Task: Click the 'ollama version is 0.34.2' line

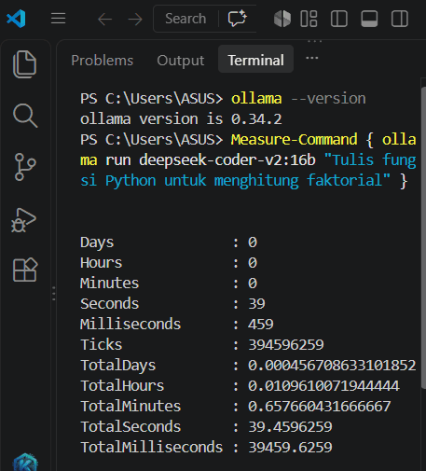Action: coord(181,119)
